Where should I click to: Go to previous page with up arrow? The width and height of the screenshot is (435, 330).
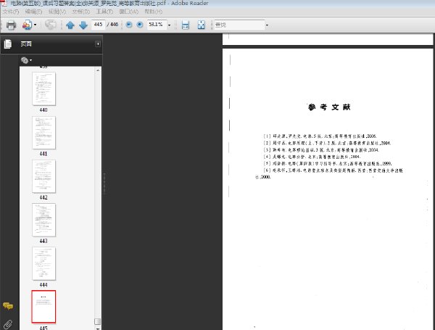(70, 25)
